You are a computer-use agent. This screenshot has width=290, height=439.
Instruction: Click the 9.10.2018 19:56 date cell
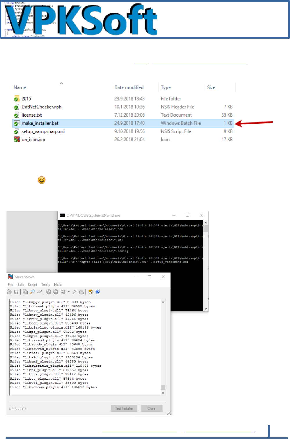pyautogui.click(x=130, y=131)
